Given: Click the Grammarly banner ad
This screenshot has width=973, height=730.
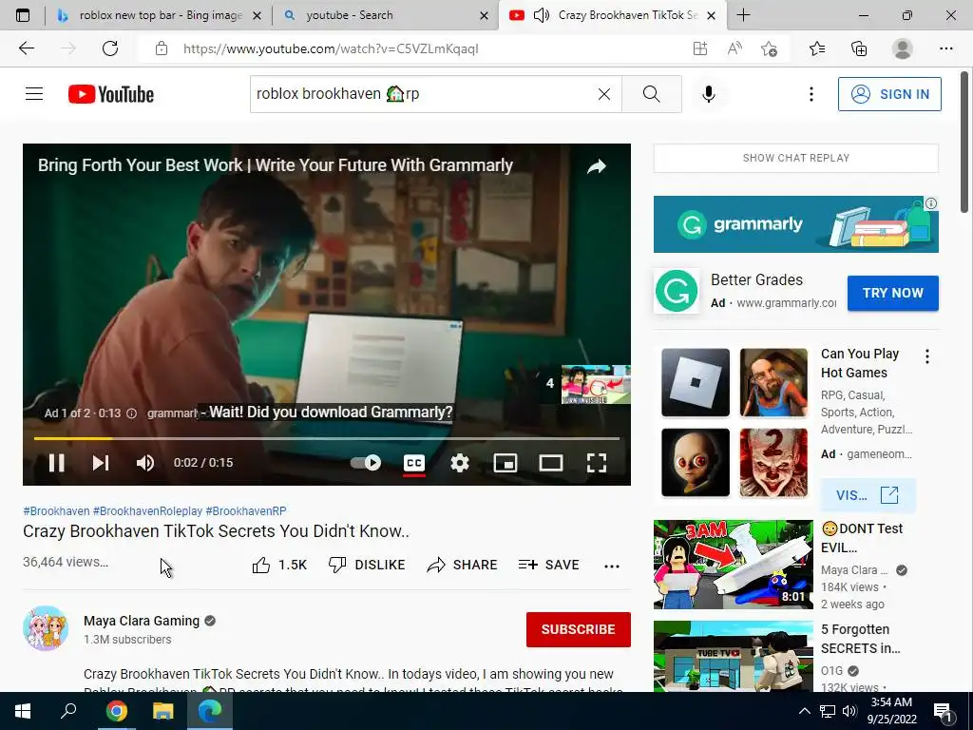Looking at the screenshot, I should [x=796, y=224].
